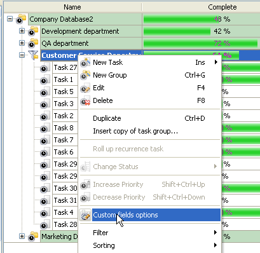Click the Custom fields options icon
The width and height of the screenshot is (260, 253).
click(x=85, y=215)
